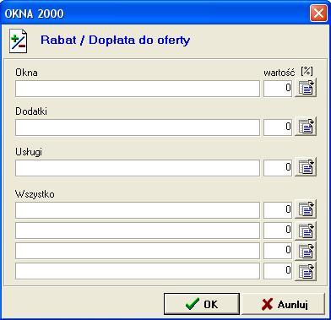Image resolution: width=331 pixels, height=320 pixels.
Task: Open list picker icon for last Wszystko row
Action: (x=306, y=271)
